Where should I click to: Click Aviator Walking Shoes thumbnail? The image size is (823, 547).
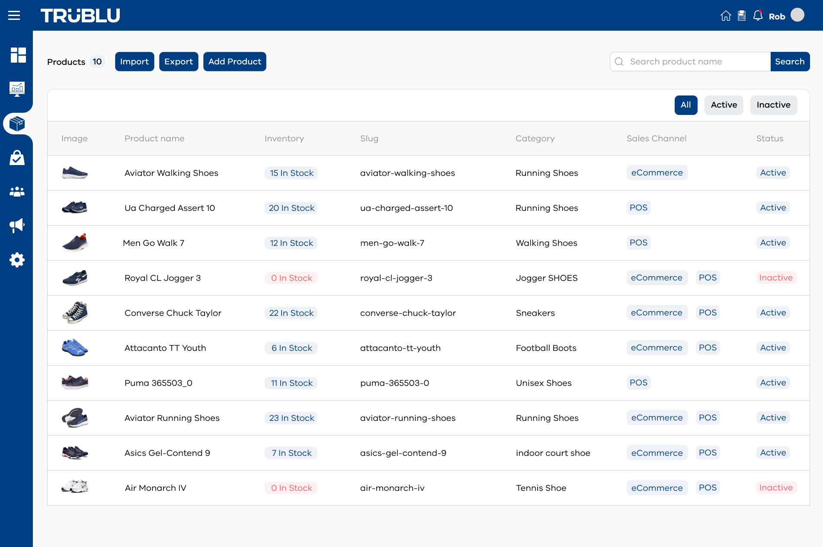[x=75, y=173]
